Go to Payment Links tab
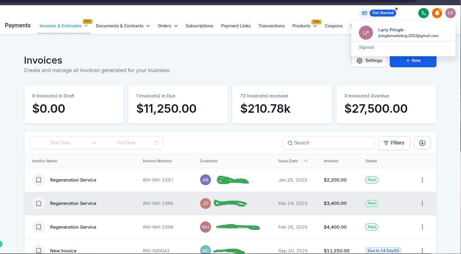 click(236, 26)
